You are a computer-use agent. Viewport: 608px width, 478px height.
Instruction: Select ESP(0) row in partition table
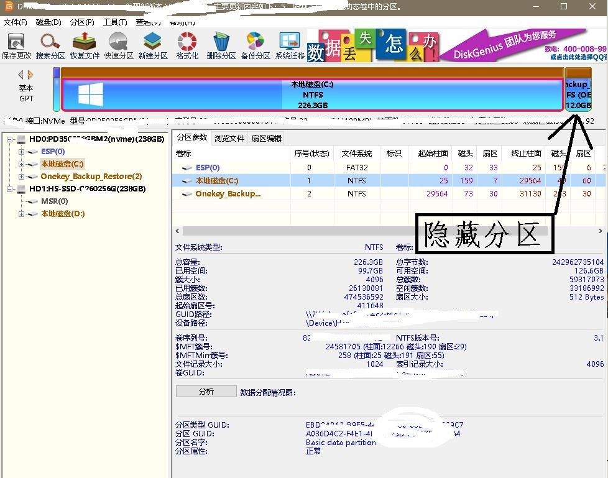point(389,168)
